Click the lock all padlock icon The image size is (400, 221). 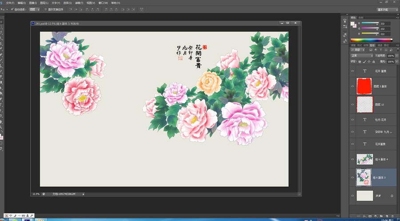374,62
